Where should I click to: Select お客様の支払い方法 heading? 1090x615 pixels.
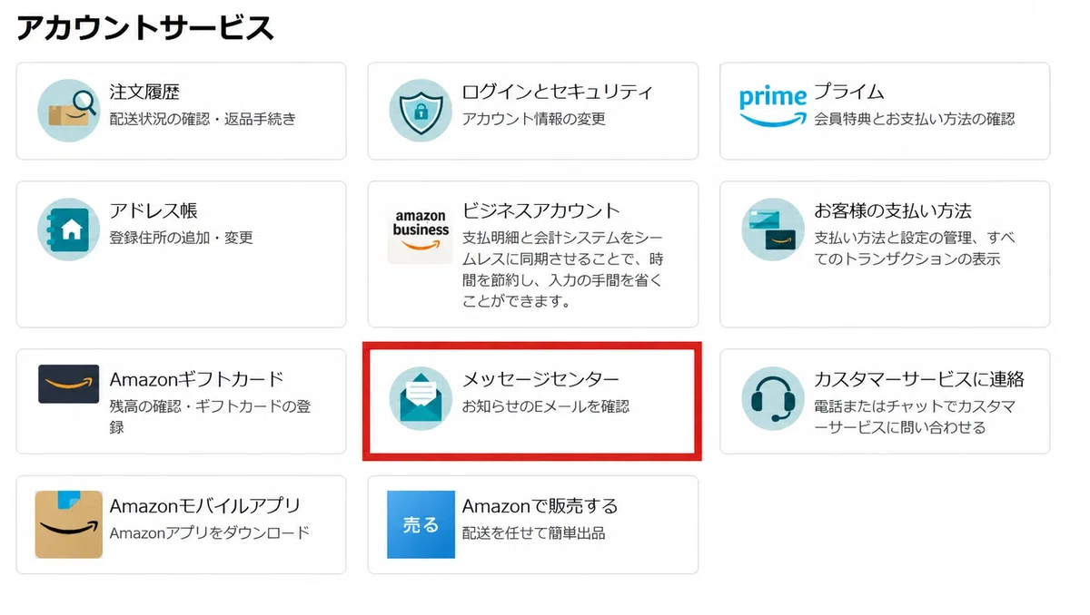(892, 210)
